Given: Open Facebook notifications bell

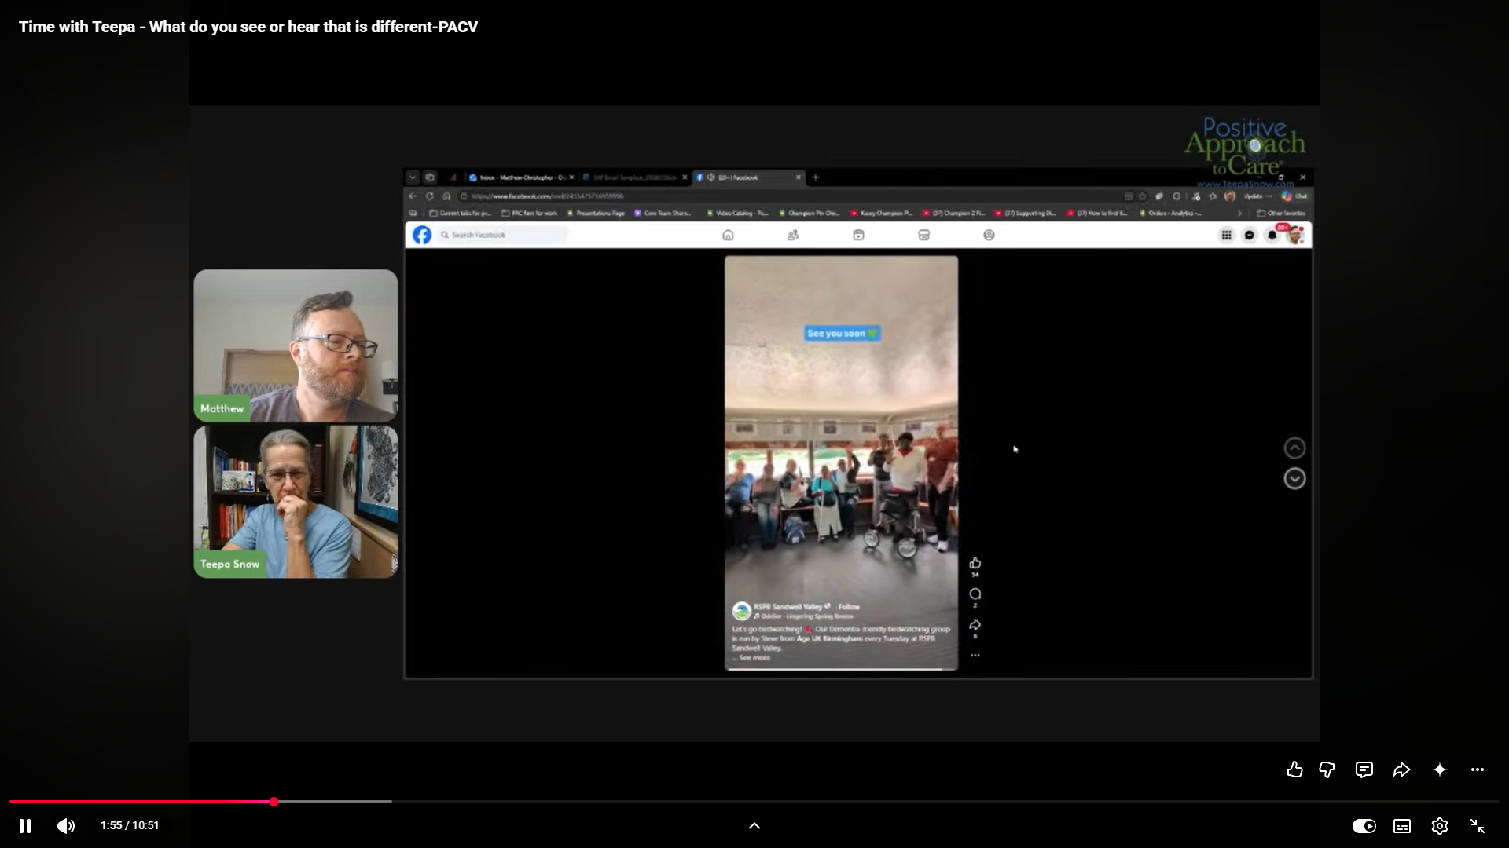Looking at the screenshot, I should pos(1272,235).
